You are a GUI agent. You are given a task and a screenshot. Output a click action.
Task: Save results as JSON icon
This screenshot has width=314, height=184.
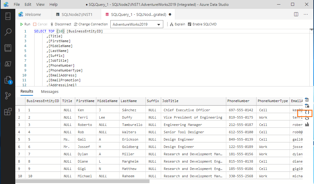point(307,112)
